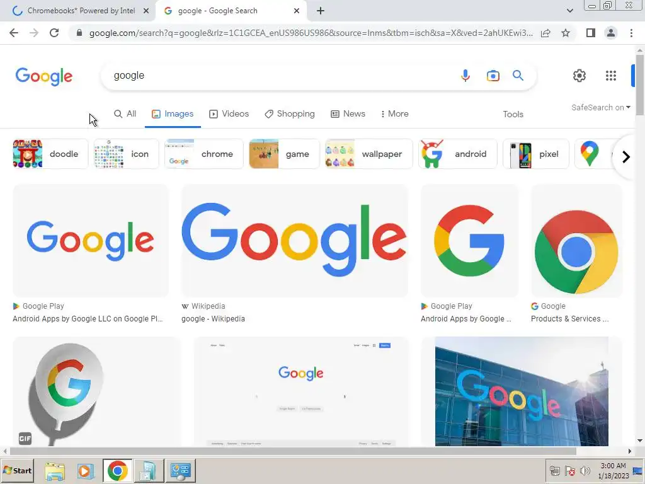Open the browser side panel

(591, 33)
